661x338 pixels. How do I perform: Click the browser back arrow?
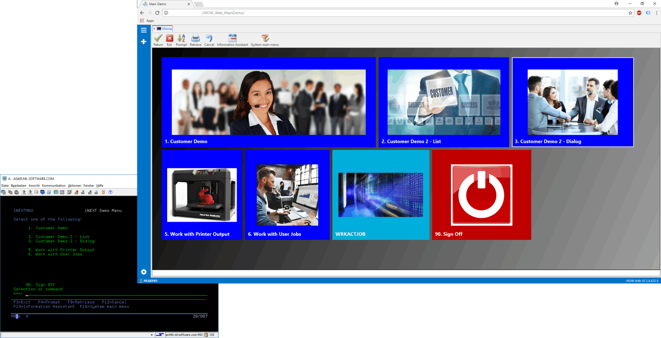142,13
